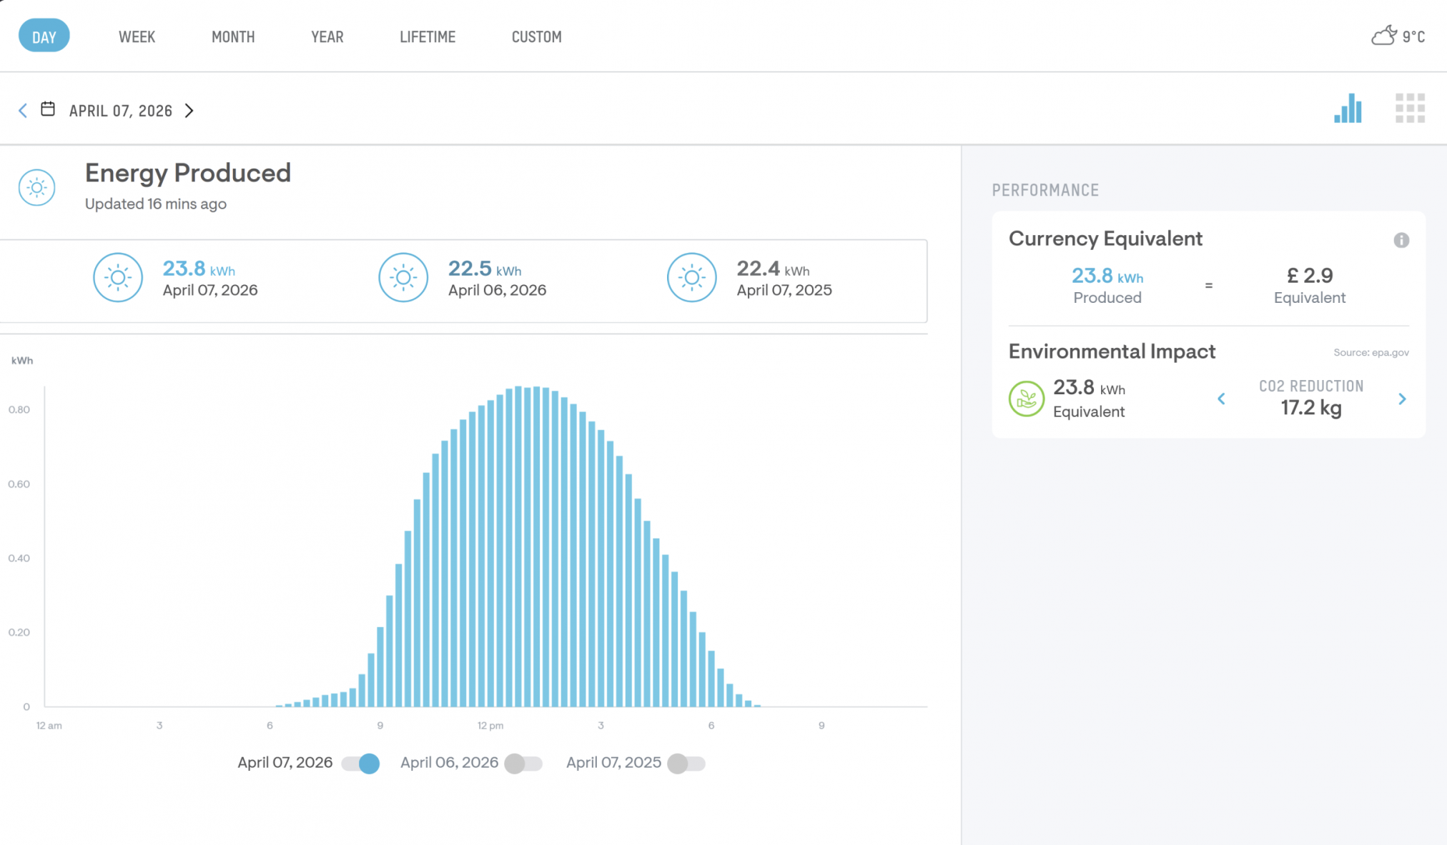Switch to grid tile view icon
The width and height of the screenshot is (1447, 845).
[1410, 109]
